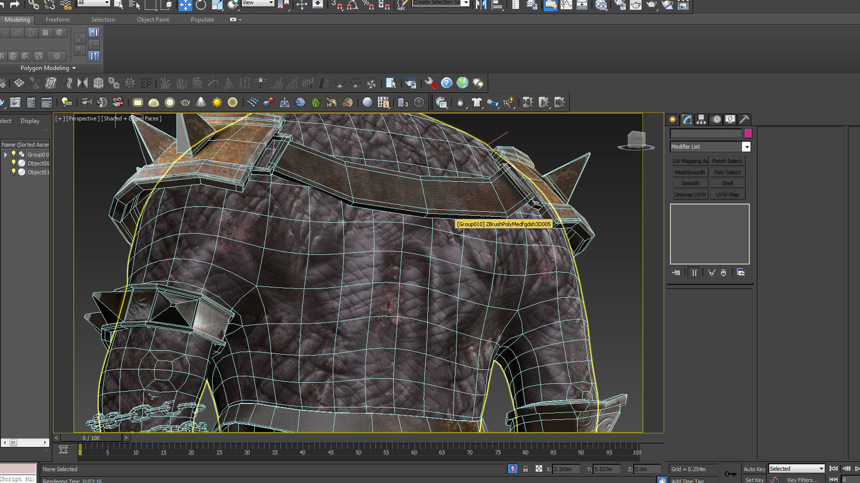Click the T-shirt cloth icon
860x483 pixels.
pyautogui.click(x=477, y=102)
